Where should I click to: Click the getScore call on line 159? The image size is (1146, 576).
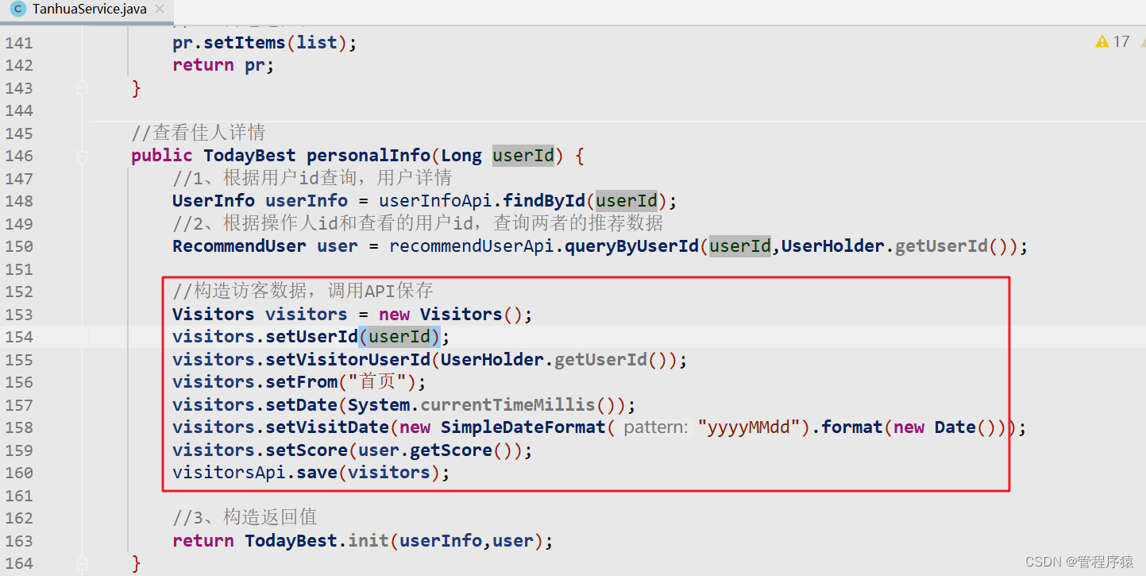(451, 450)
